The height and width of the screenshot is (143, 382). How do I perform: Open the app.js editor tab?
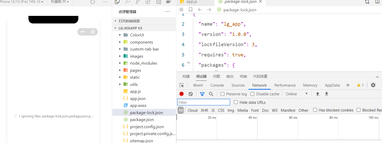tap(191, 2)
